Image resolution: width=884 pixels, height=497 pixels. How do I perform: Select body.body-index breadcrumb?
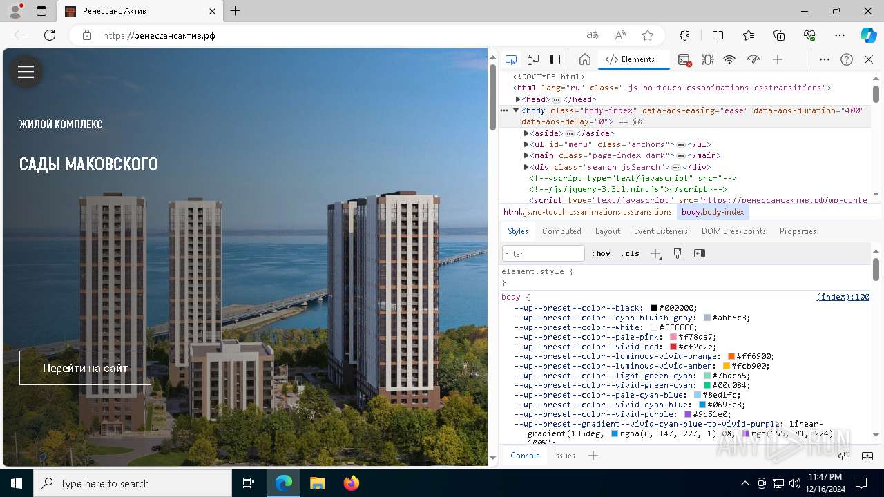713,212
